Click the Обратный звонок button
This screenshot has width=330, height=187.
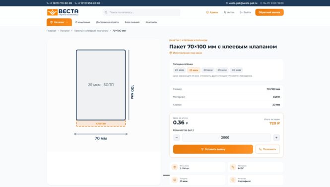coord(269,12)
